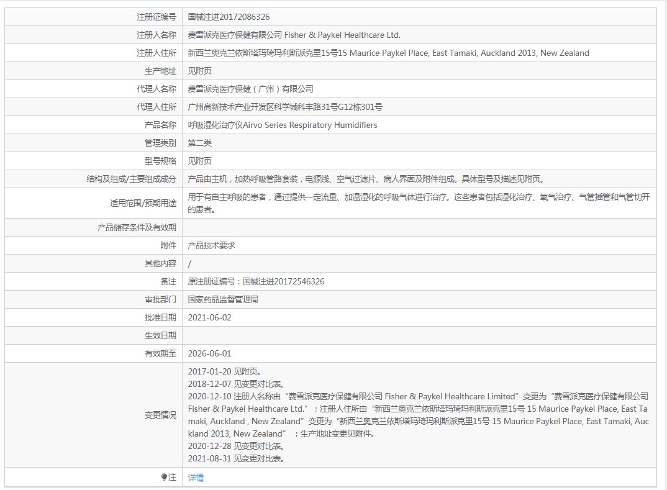
Task: Click the 注册人名称 label
Action: click(x=156, y=35)
